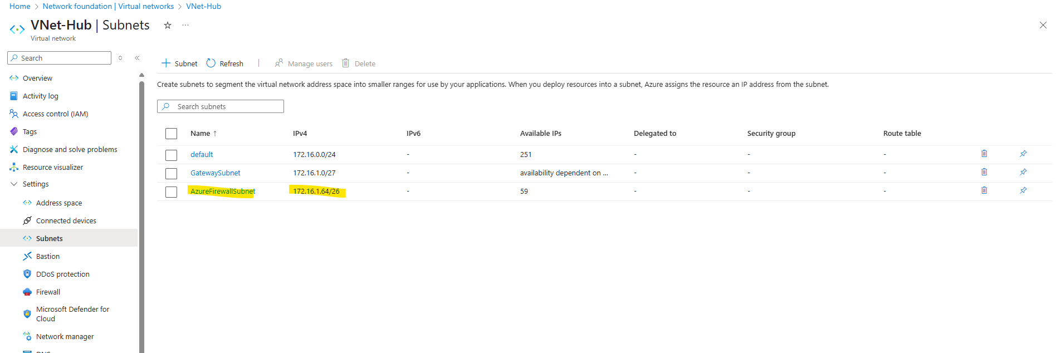
Task: Delete the GatewaySubnet trash icon
Action: [x=984, y=172]
